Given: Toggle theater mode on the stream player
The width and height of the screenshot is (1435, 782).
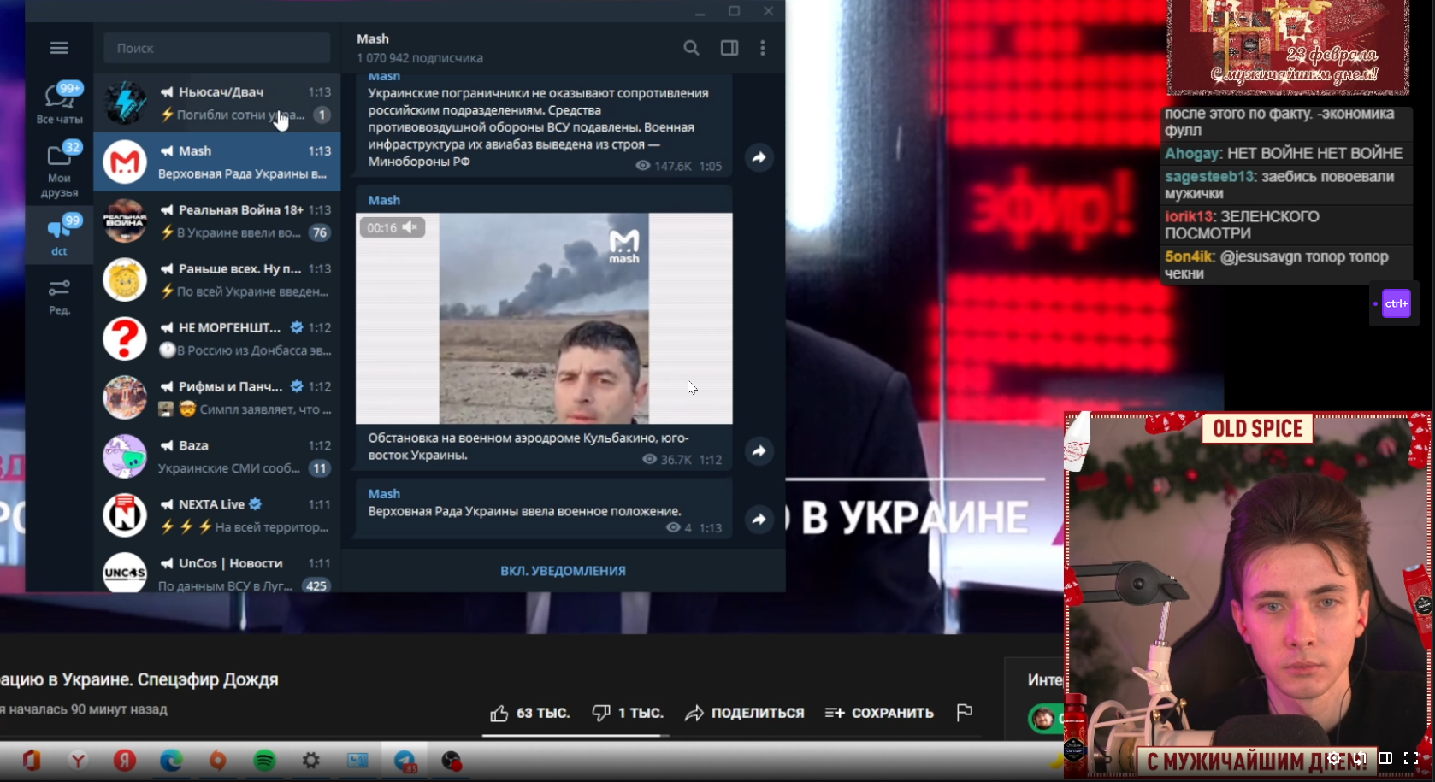Looking at the screenshot, I should pos(1385,758).
